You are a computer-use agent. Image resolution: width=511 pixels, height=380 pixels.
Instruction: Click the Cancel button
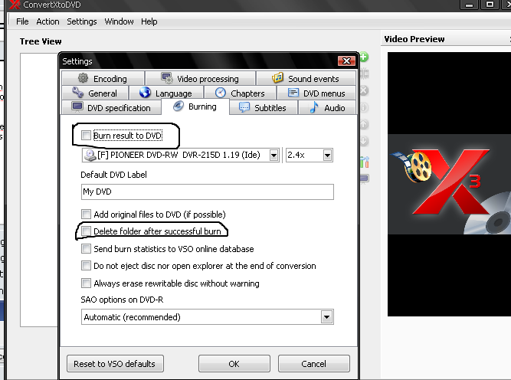313,363
